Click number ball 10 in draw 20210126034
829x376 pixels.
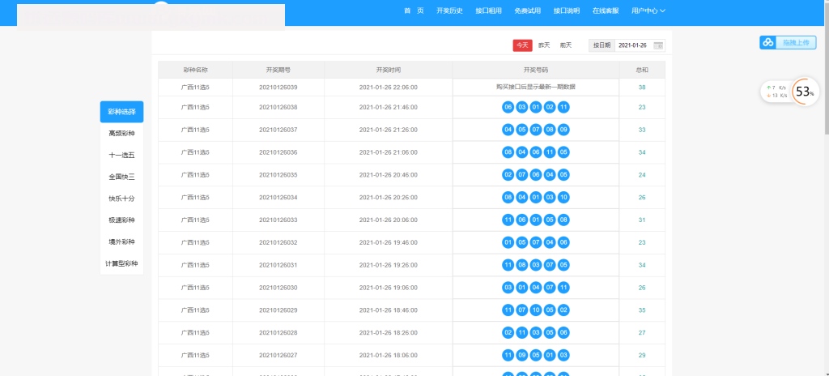[563, 198]
